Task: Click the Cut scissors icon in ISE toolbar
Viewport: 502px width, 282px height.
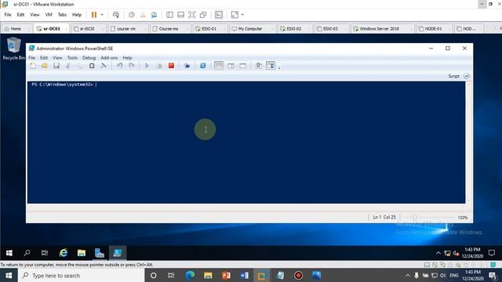Action: [68, 66]
